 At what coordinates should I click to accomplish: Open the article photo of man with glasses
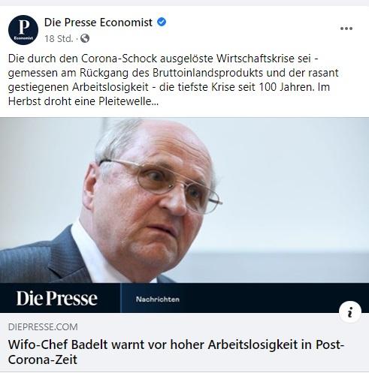[x=184, y=200]
